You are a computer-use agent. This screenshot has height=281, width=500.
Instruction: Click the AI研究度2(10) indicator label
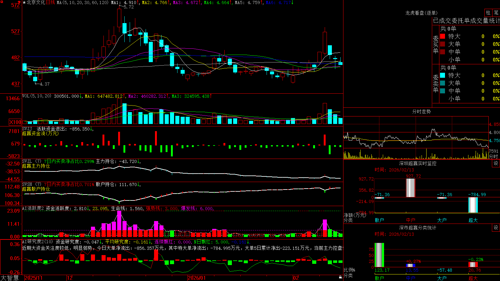(x=38, y=242)
